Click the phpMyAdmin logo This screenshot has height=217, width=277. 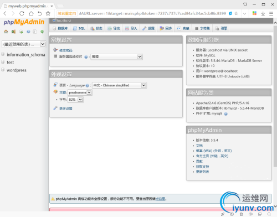(24, 22)
